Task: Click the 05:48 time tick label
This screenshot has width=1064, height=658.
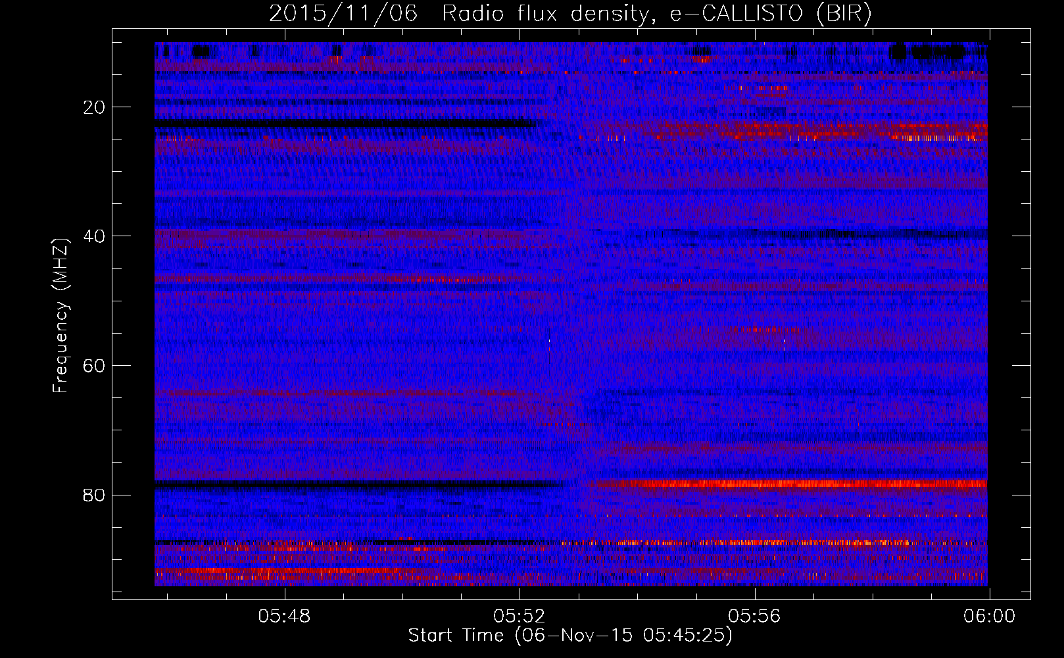Action: pos(284,617)
